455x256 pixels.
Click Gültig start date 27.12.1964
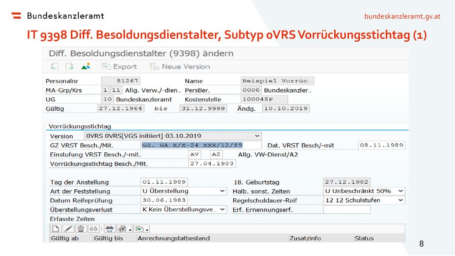(x=120, y=108)
